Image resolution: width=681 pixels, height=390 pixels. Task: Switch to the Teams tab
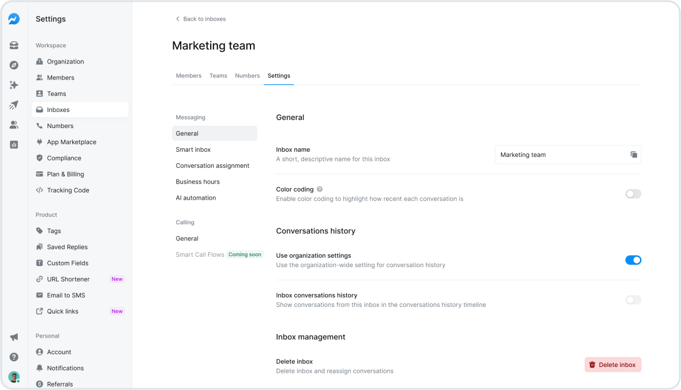(218, 75)
